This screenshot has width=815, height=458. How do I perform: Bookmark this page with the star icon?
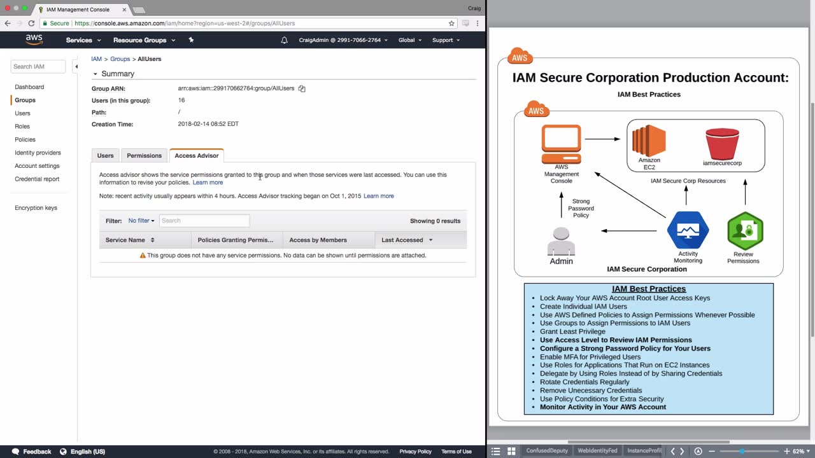coord(451,24)
